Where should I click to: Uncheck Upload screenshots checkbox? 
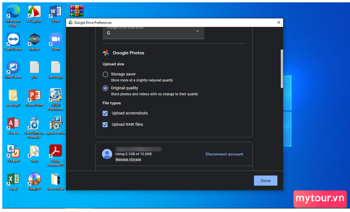point(105,113)
